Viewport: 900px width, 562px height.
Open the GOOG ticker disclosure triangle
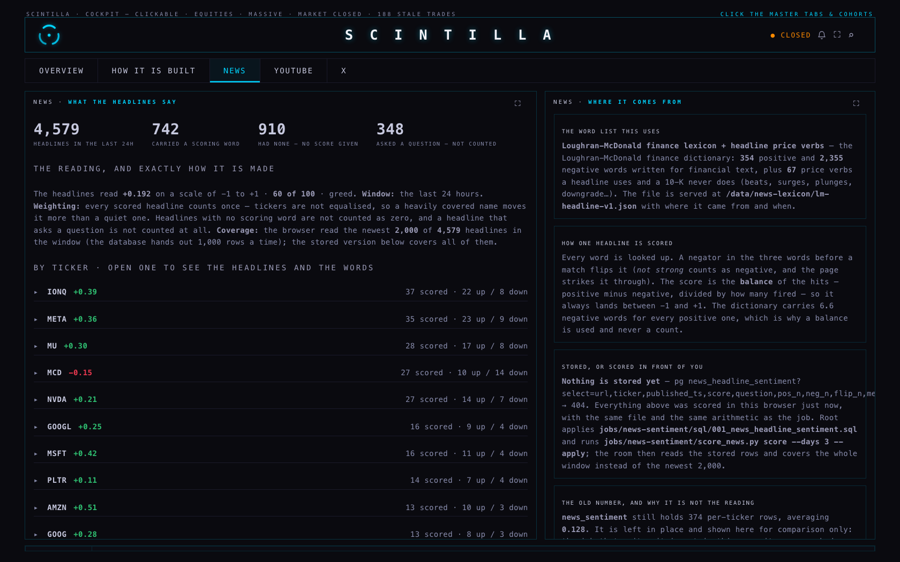[36, 535]
